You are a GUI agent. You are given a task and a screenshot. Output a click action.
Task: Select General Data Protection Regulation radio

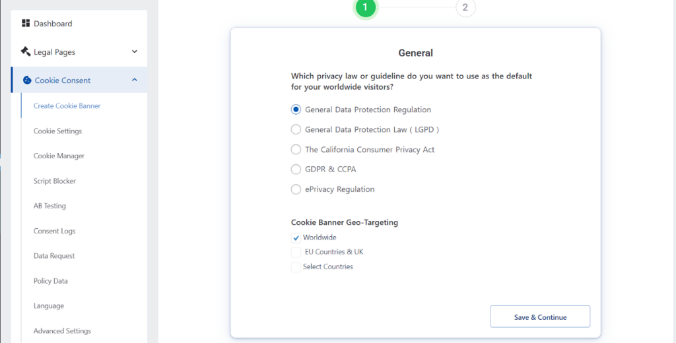tap(296, 109)
